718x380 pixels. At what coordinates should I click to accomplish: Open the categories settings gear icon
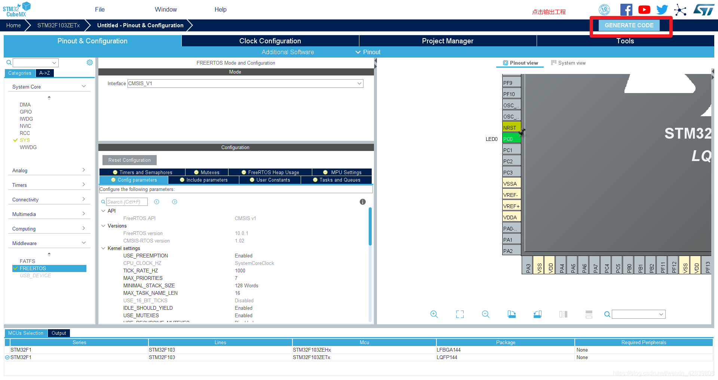click(x=90, y=62)
